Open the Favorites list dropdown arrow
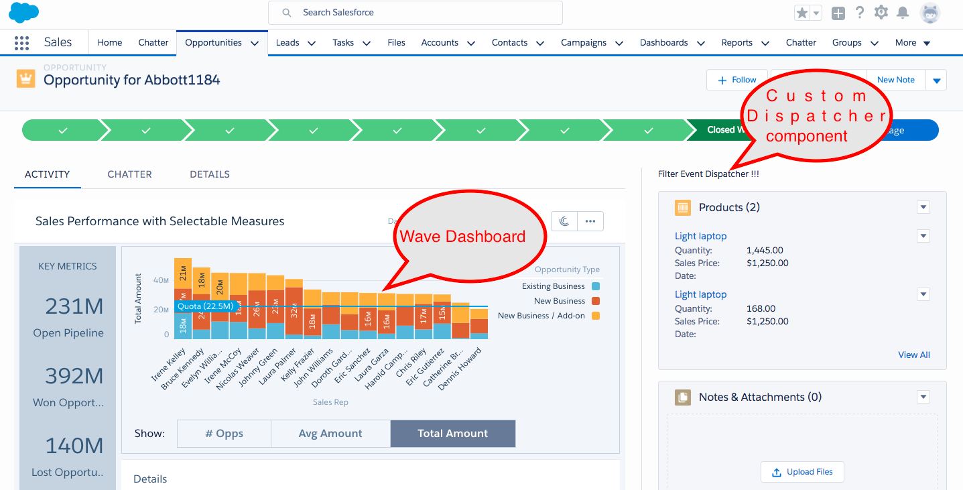Viewport: 963px width, 490px height. [x=816, y=13]
